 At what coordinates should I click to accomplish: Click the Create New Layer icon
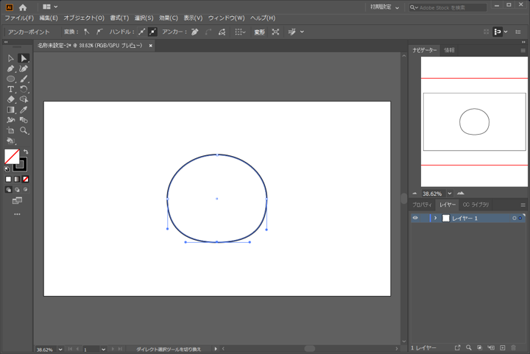503,347
